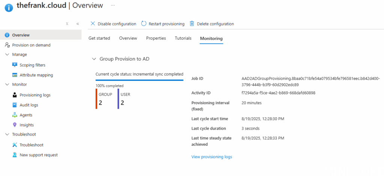
Task: Click the Insights lightbulb icon
Action: 15,125
